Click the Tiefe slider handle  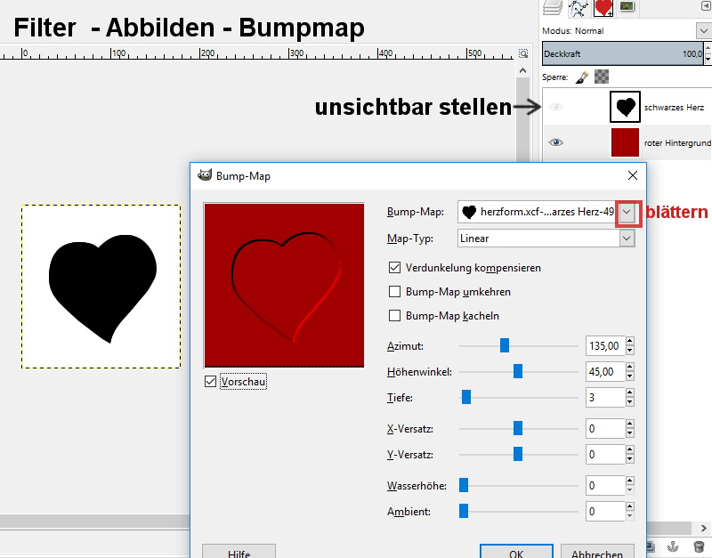[466, 397]
